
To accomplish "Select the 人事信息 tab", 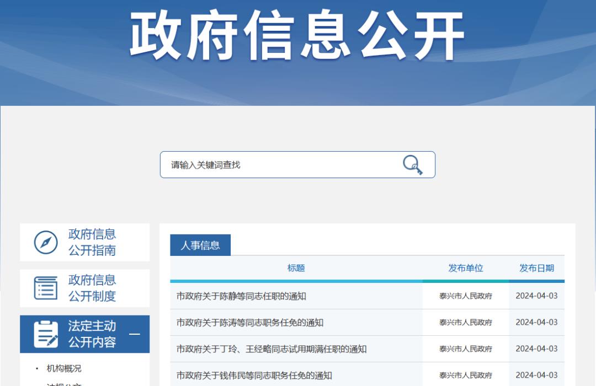I will click(200, 245).
